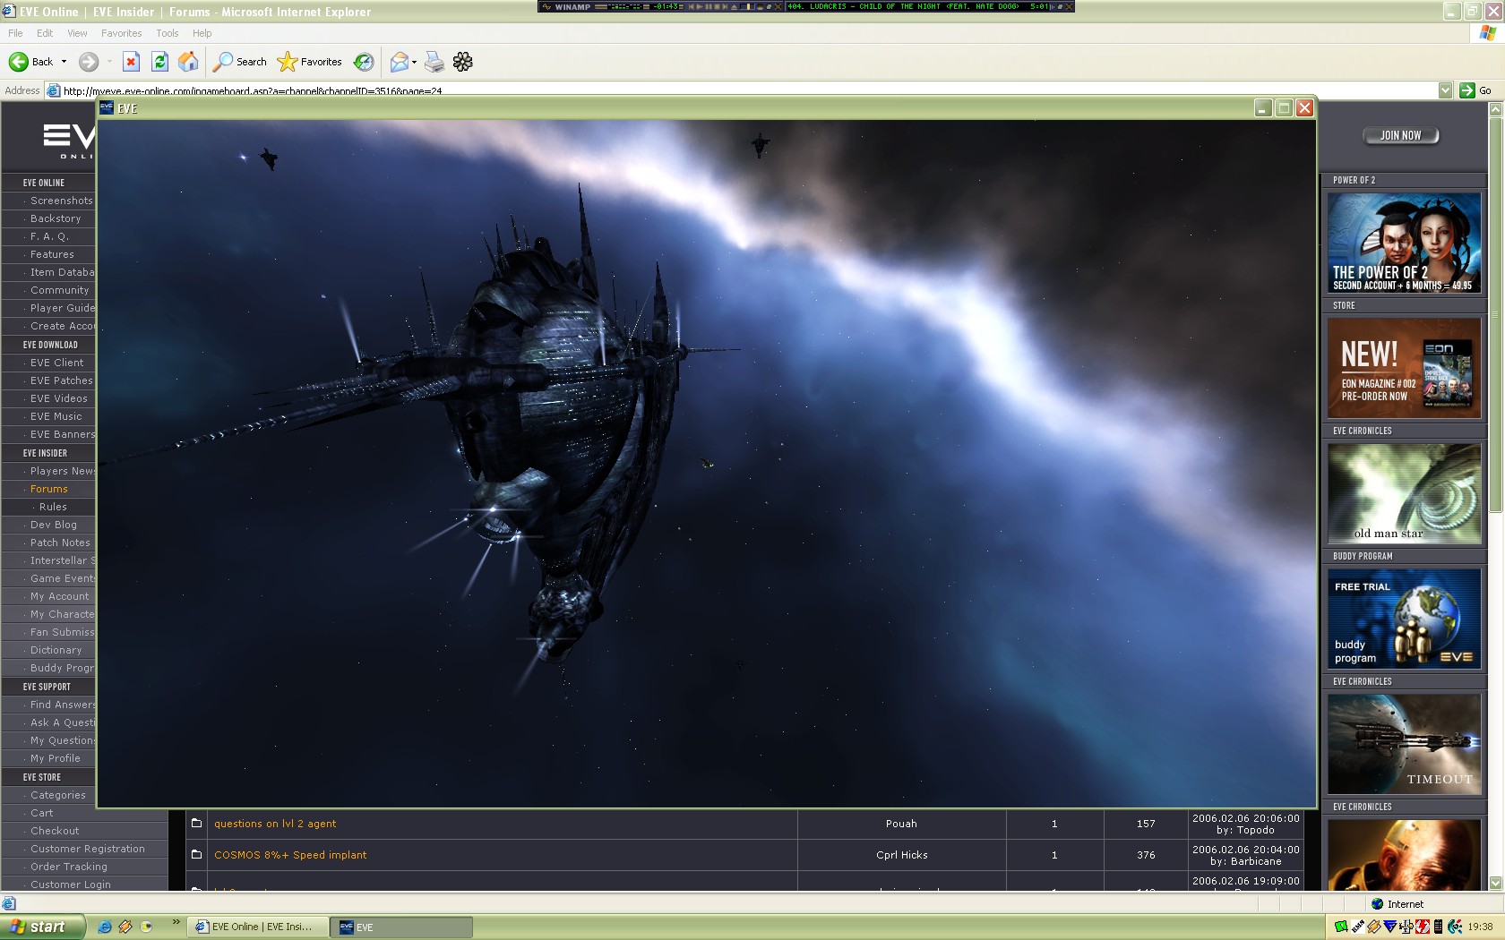Refresh the page using the green arrows icon
The image size is (1505, 940).
159,62
